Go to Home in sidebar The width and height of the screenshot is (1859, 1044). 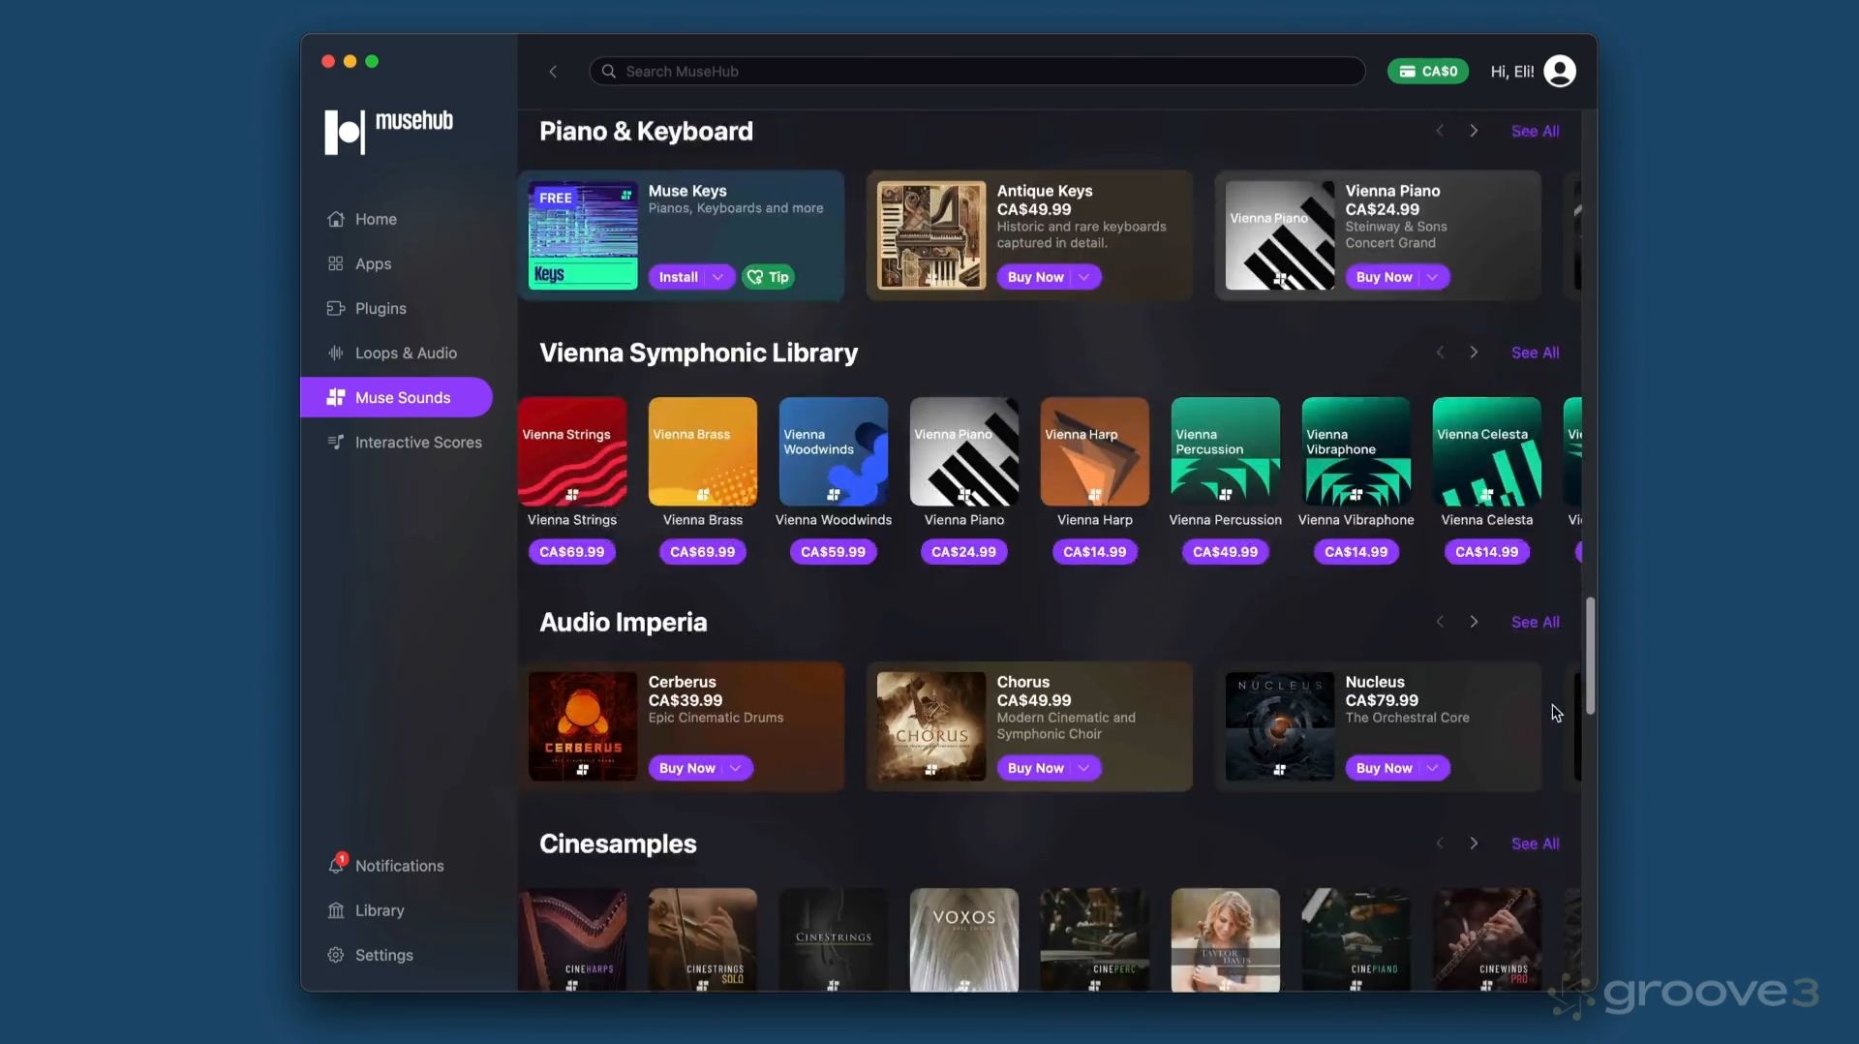[376, 219]
